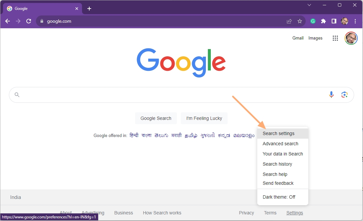
Task: Click the padlock site info icon
Action: 42,21
